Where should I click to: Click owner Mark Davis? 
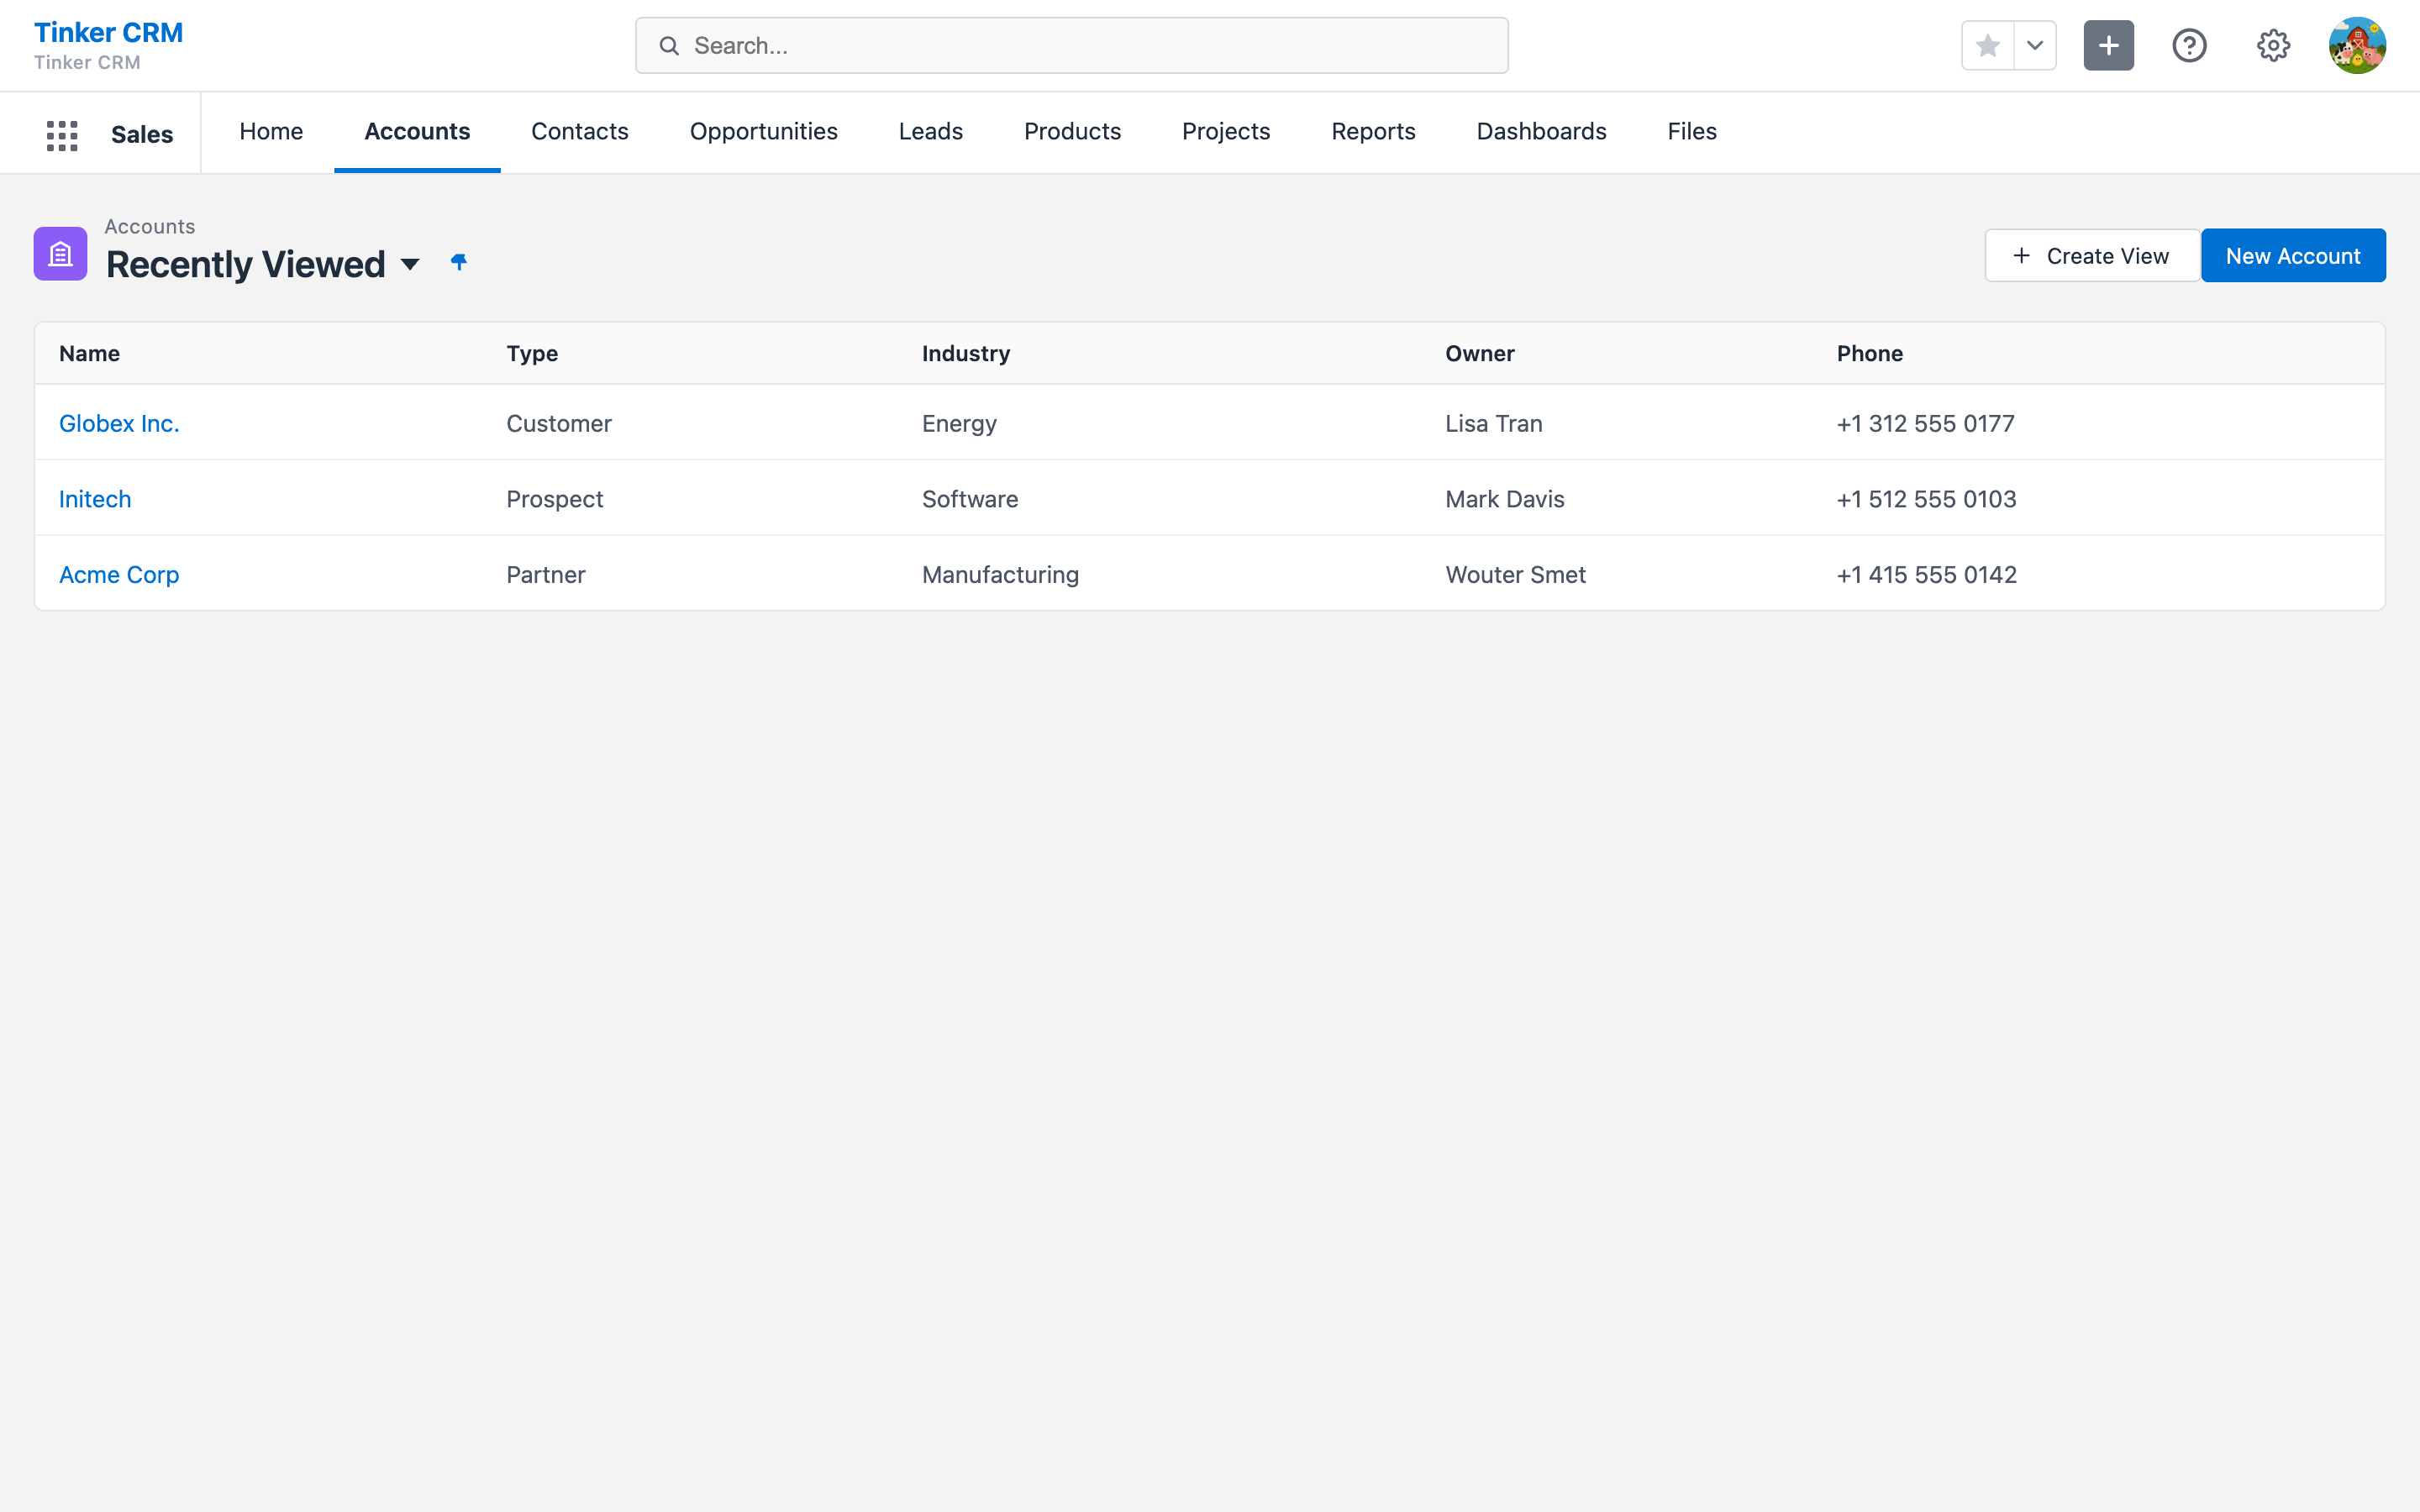click(1505, 500)
